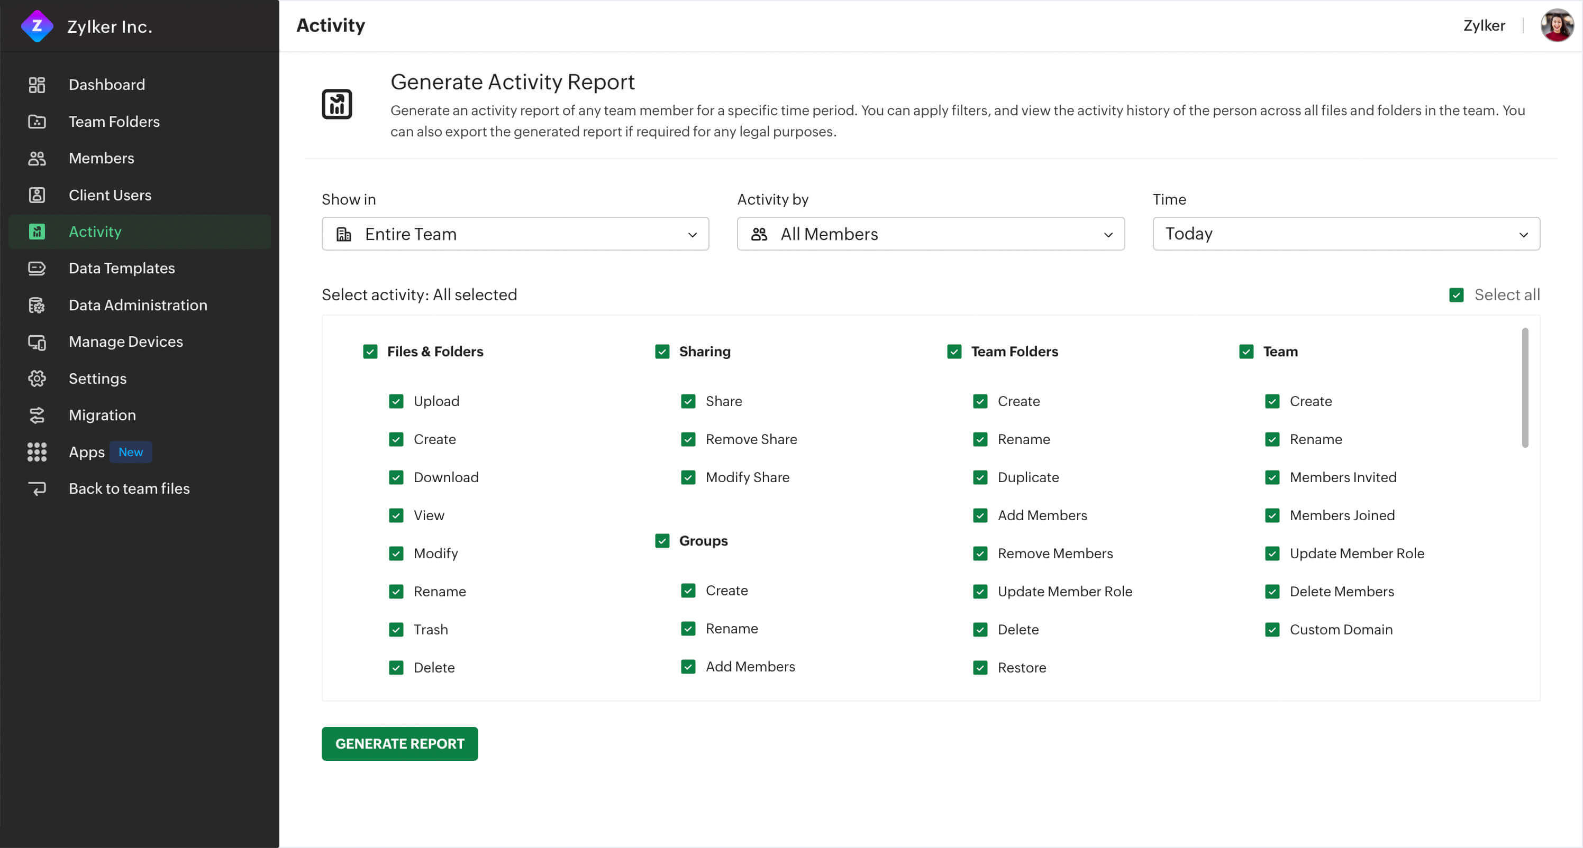Screen dimensions: 1583x848
Task: Disable the Sharing category checkbox
Action: point(661,352)
